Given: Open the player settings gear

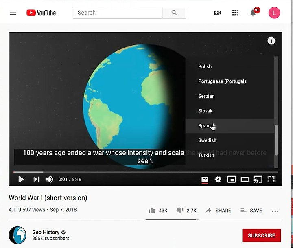Looking at the screenshot, I should (218, 179).
